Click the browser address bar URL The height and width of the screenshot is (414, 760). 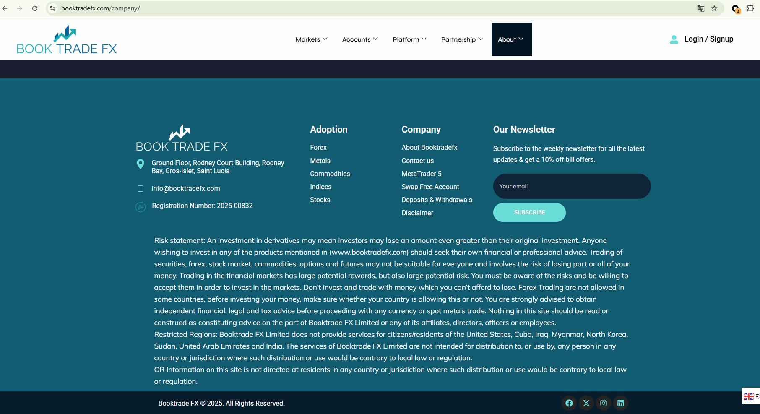[101, 8]
